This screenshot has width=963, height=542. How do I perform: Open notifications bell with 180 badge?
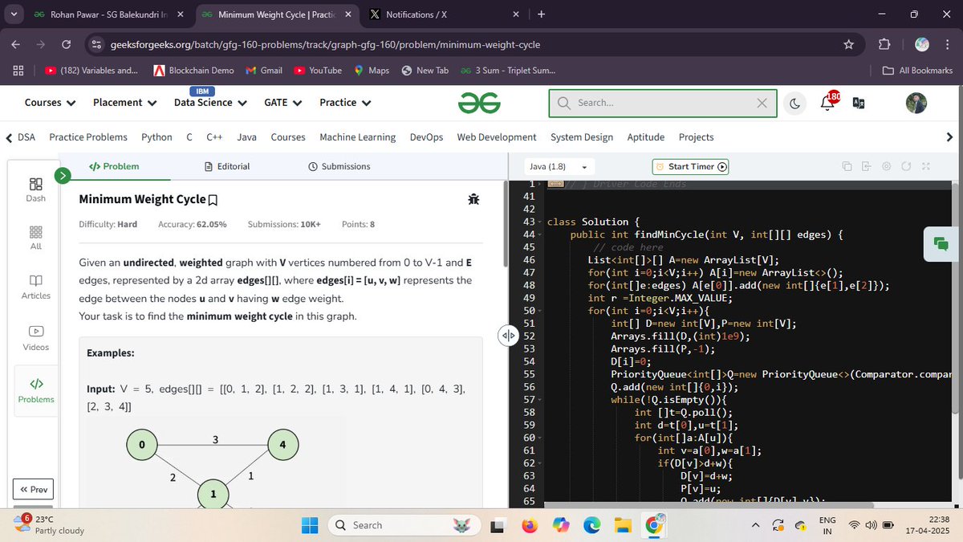[828, 101]
